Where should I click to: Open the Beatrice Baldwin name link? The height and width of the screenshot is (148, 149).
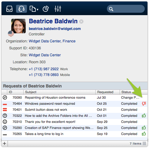click(53, 21)
